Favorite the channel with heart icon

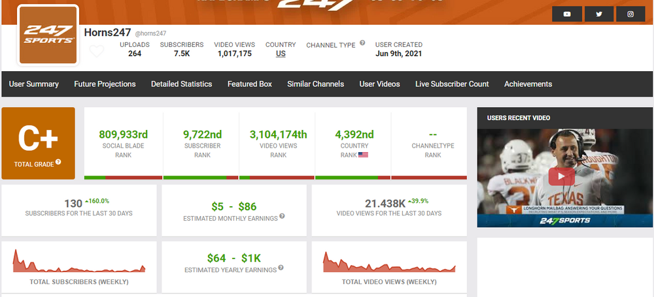click(97, 52)
